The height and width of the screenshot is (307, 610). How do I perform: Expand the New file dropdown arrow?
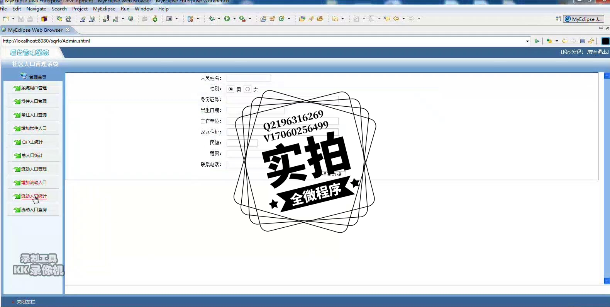13,19
